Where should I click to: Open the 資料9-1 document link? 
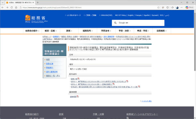(99, 82)
